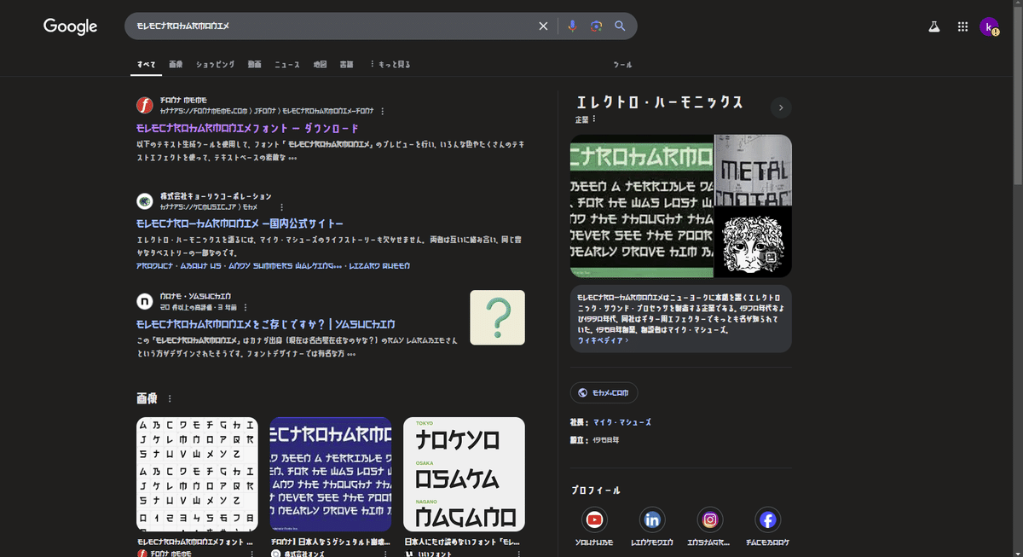Visit the company website via the ehx.com button
The height and width of the screenshot is (557, 1023).
tap(604, 392)
